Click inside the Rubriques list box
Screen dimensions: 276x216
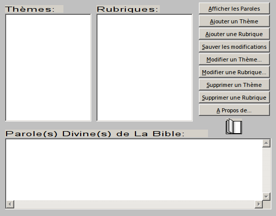pos(145,68)
